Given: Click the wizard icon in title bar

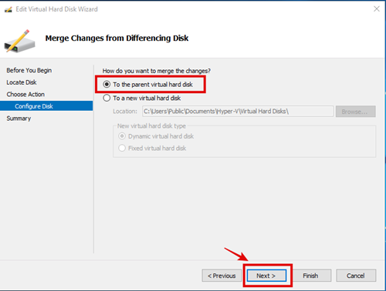Looking at the screenshot, I should click(x=8, y=9).
